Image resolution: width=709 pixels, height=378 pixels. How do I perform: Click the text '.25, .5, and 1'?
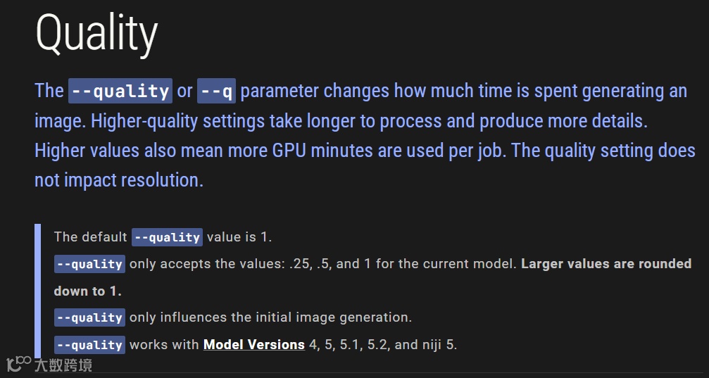(x=331, y=264)
